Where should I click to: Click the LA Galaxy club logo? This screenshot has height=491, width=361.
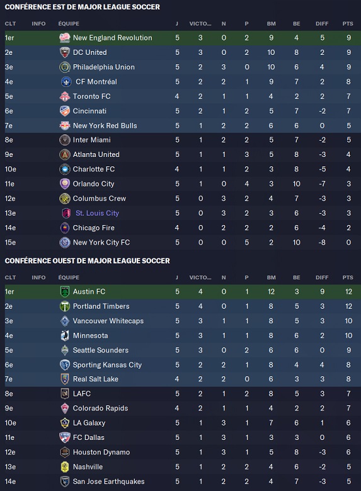point(65,423)
